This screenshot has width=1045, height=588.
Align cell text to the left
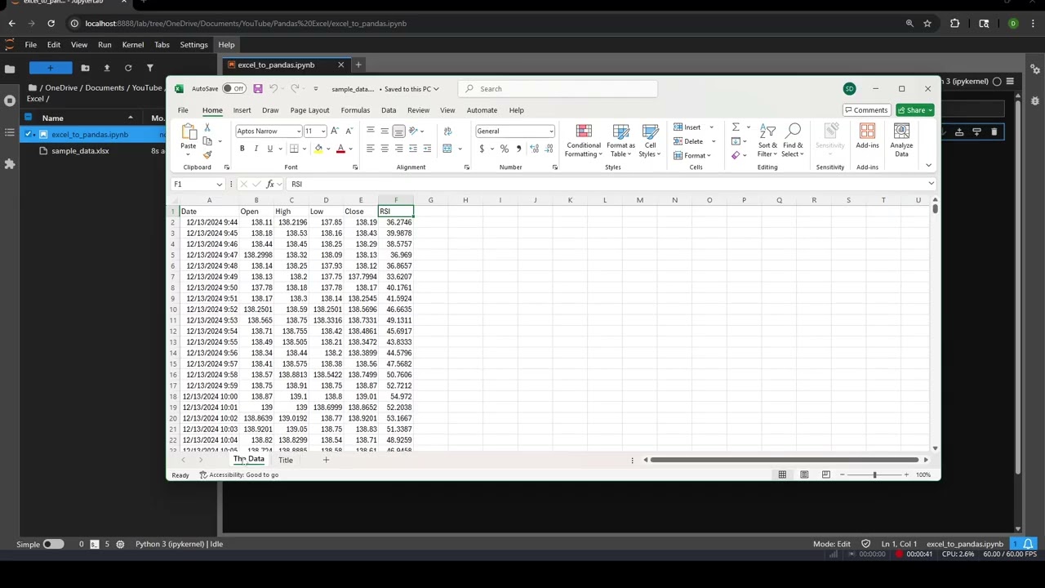pyautogui.click(x=371, y=149)
